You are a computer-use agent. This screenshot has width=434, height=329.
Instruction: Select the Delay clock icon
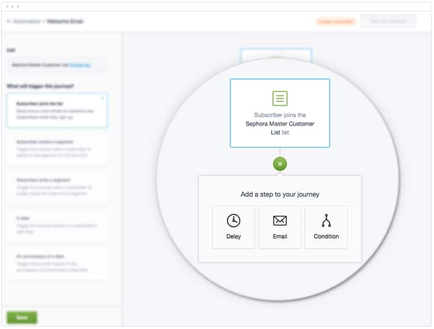[x=234, y=220]
